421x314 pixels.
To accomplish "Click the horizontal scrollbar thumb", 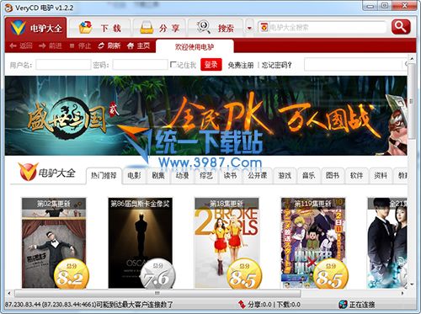I will pos(157,293).
